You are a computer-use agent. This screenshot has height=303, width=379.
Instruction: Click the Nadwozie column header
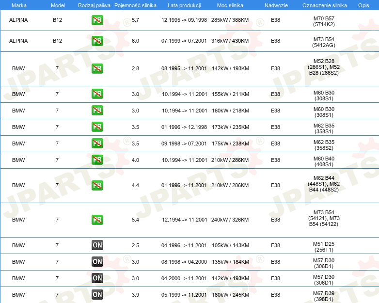click(x=276, y=5)
